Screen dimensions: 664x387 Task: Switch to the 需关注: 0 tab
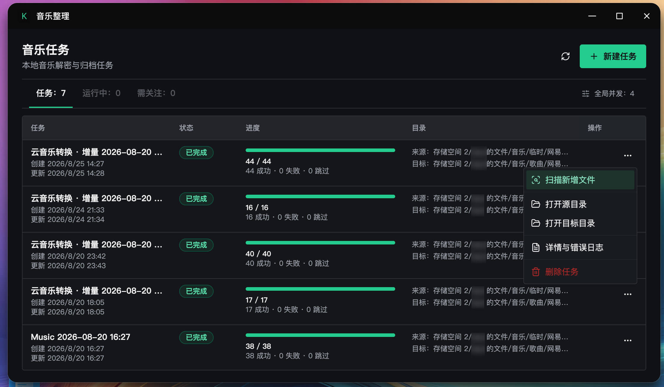point(156,93)
